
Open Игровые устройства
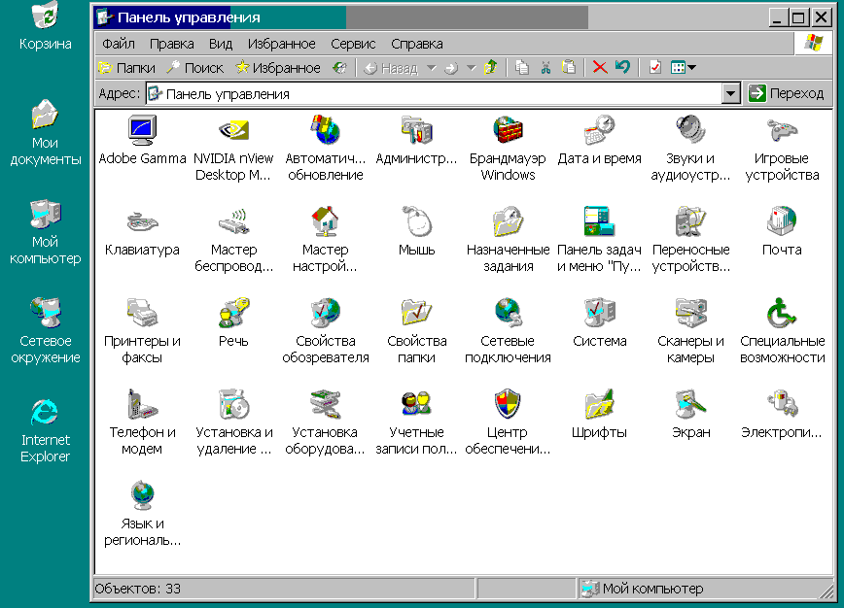[x=782, y=149]
